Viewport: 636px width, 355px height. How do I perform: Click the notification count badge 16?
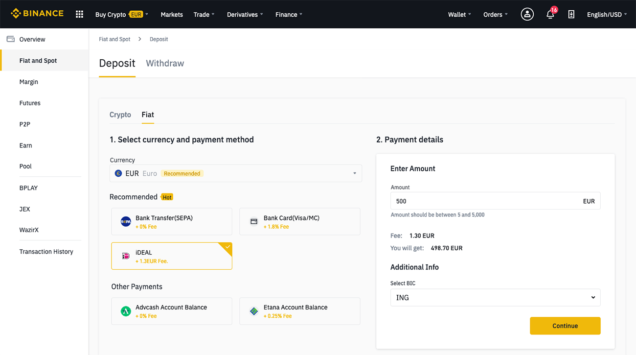click(x=554, y=10)
